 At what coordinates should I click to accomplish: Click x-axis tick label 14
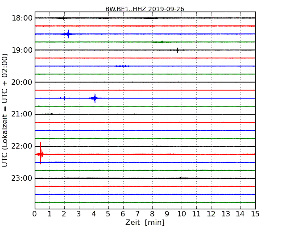pyautogui.click(x=240, y=214)
